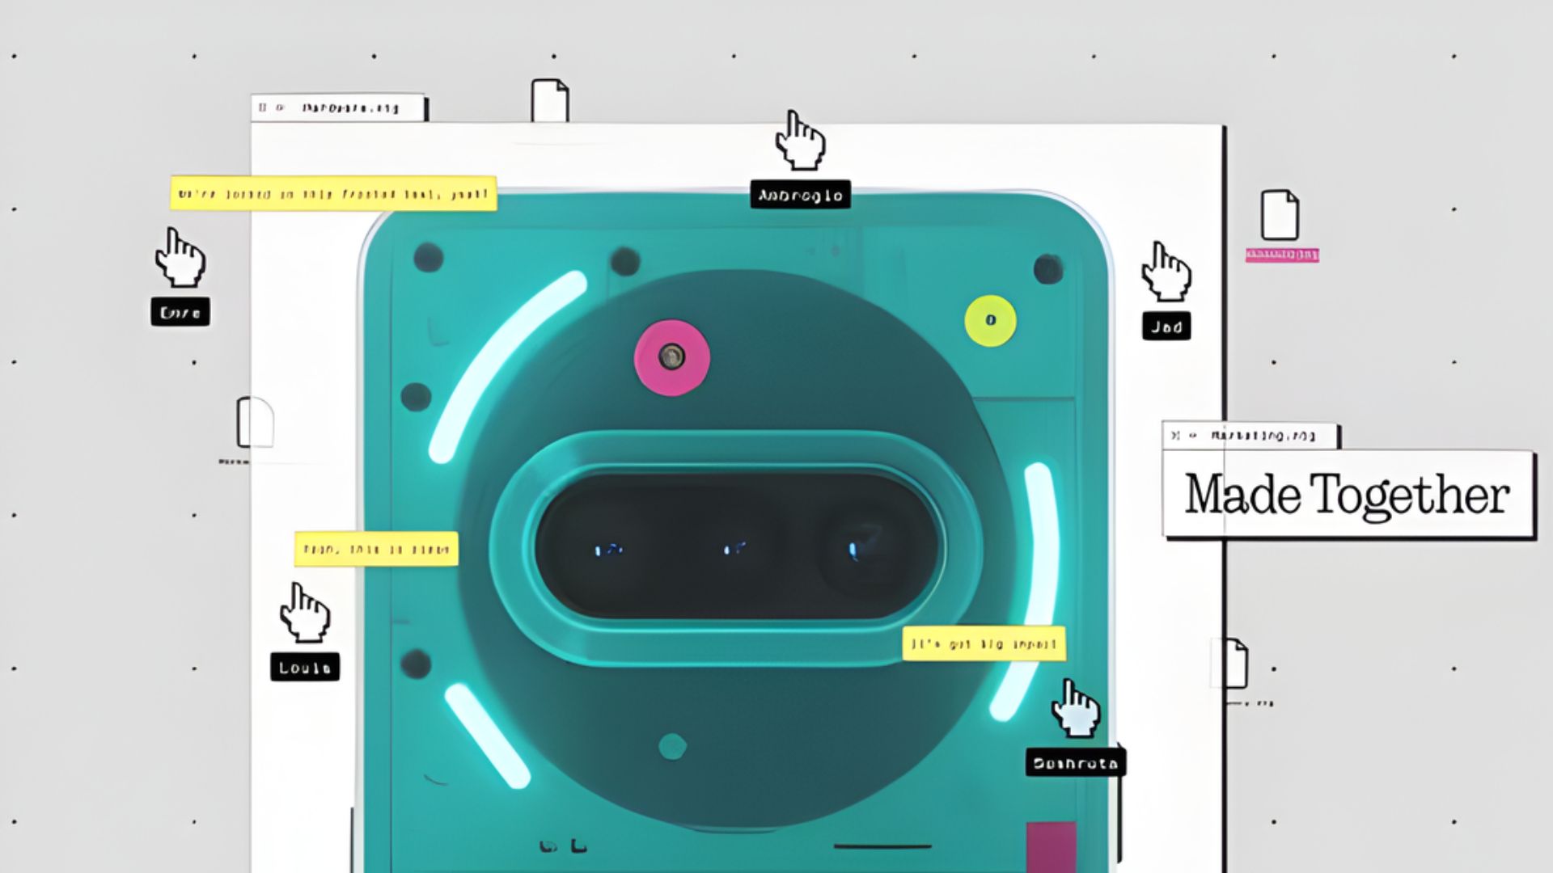
Task: Click the yellow-green circle on the device
Action: (990, 321)
